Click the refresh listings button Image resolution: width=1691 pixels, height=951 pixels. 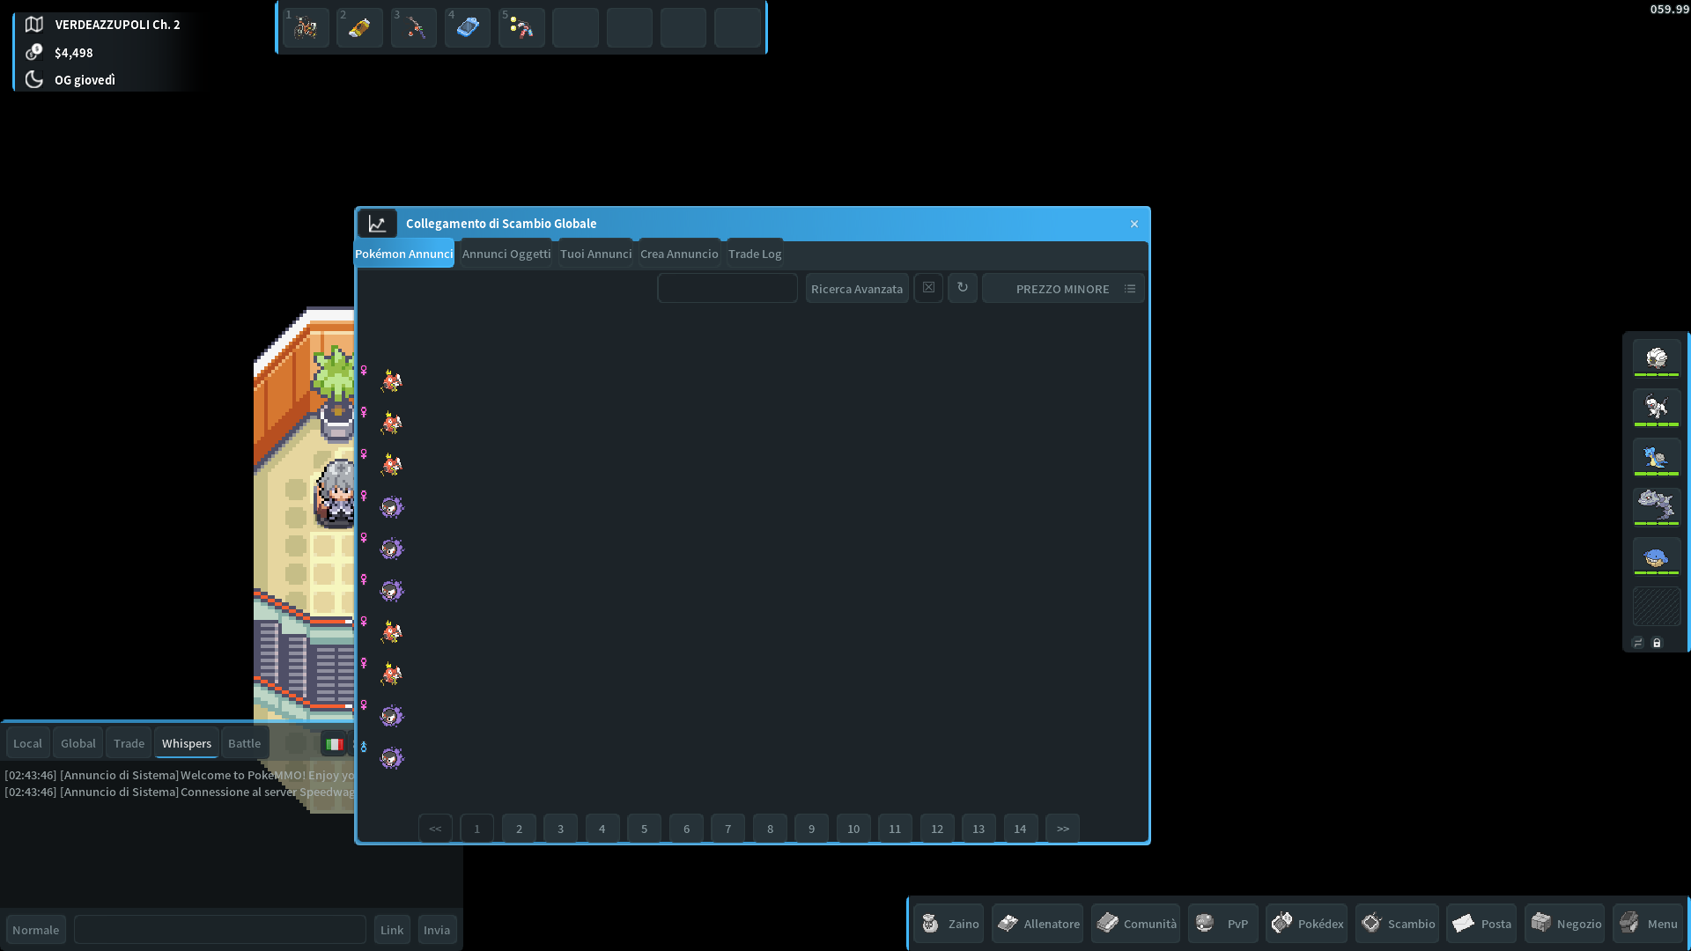point(962,288)
